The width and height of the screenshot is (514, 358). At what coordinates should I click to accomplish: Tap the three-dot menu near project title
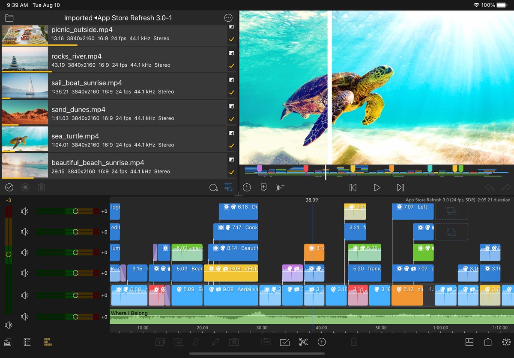click(228, 18)
